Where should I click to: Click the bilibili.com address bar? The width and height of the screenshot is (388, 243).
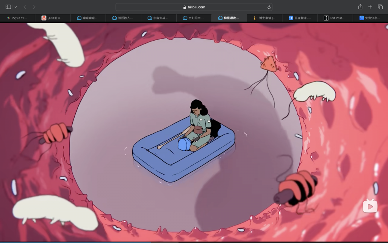tap(194, 7)
